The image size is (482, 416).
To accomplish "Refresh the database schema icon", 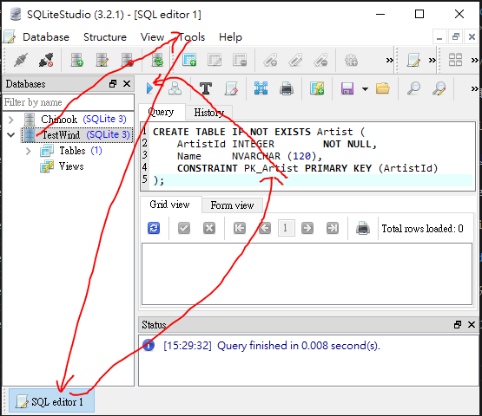I will click(x=158, y=60).
